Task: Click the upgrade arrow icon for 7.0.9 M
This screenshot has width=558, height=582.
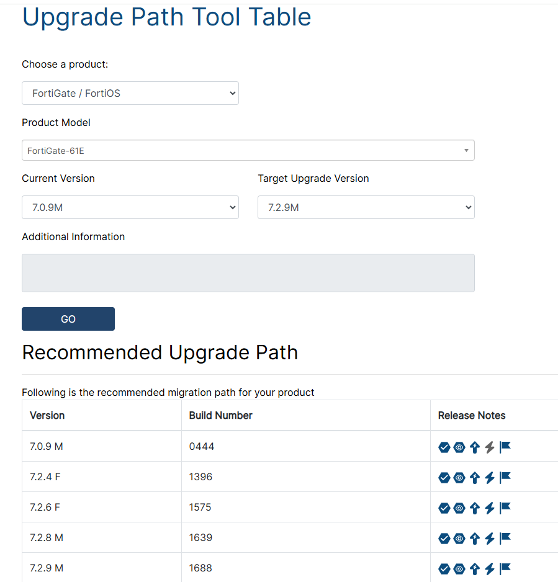Action: (474, 447)
